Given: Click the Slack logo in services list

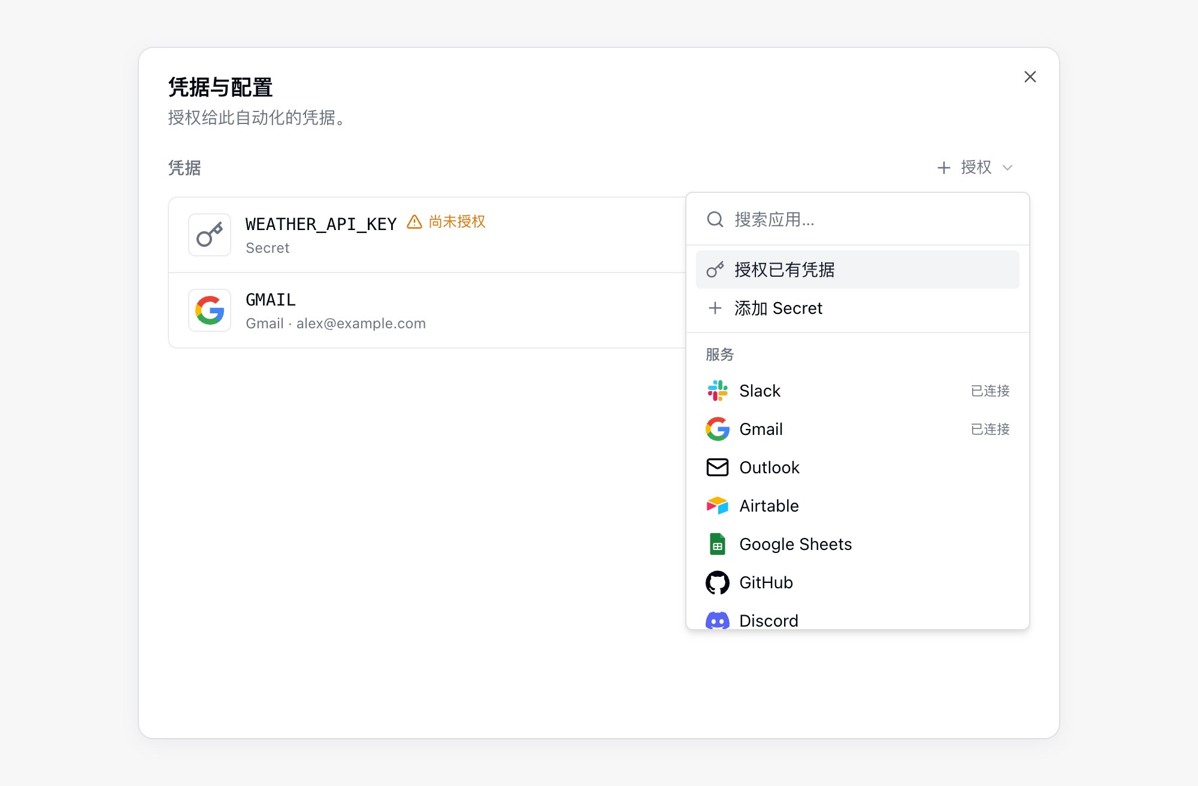Looking at the screenshot, I should coord(718,391).
